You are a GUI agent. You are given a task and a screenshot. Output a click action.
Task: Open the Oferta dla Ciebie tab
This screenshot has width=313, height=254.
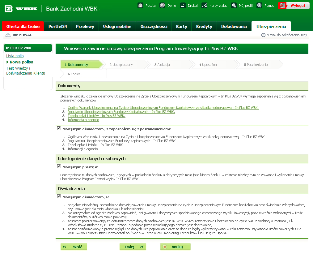(23, 26)
